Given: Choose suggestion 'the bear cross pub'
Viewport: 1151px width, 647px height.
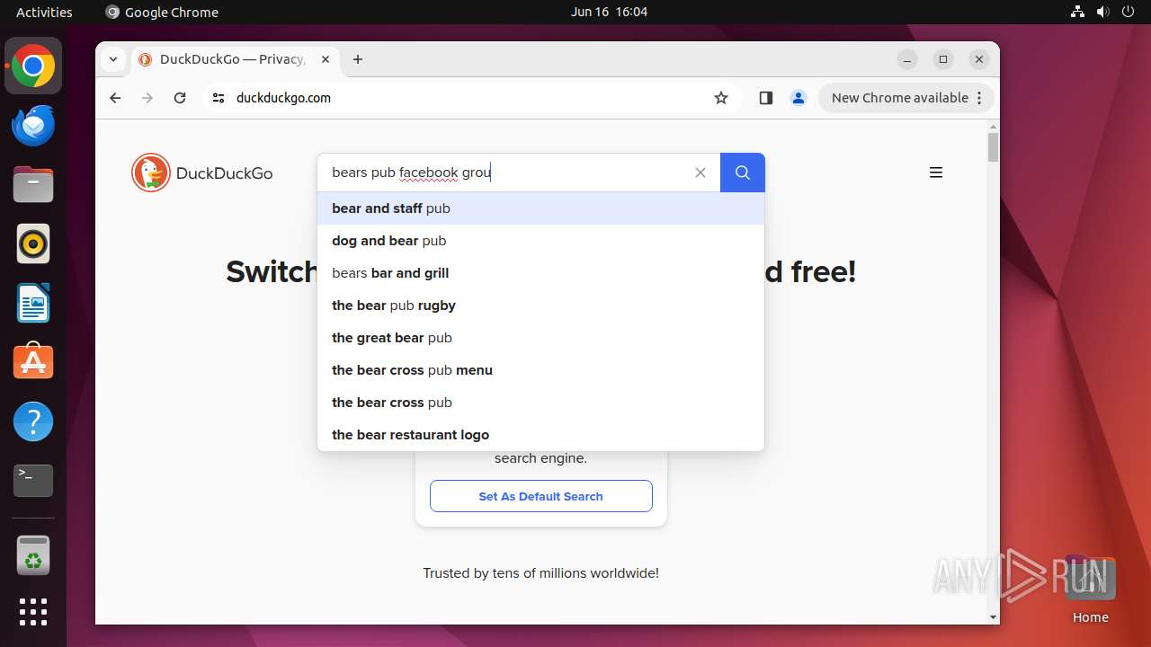Looking at the screenshot, I should coord(540,403).
